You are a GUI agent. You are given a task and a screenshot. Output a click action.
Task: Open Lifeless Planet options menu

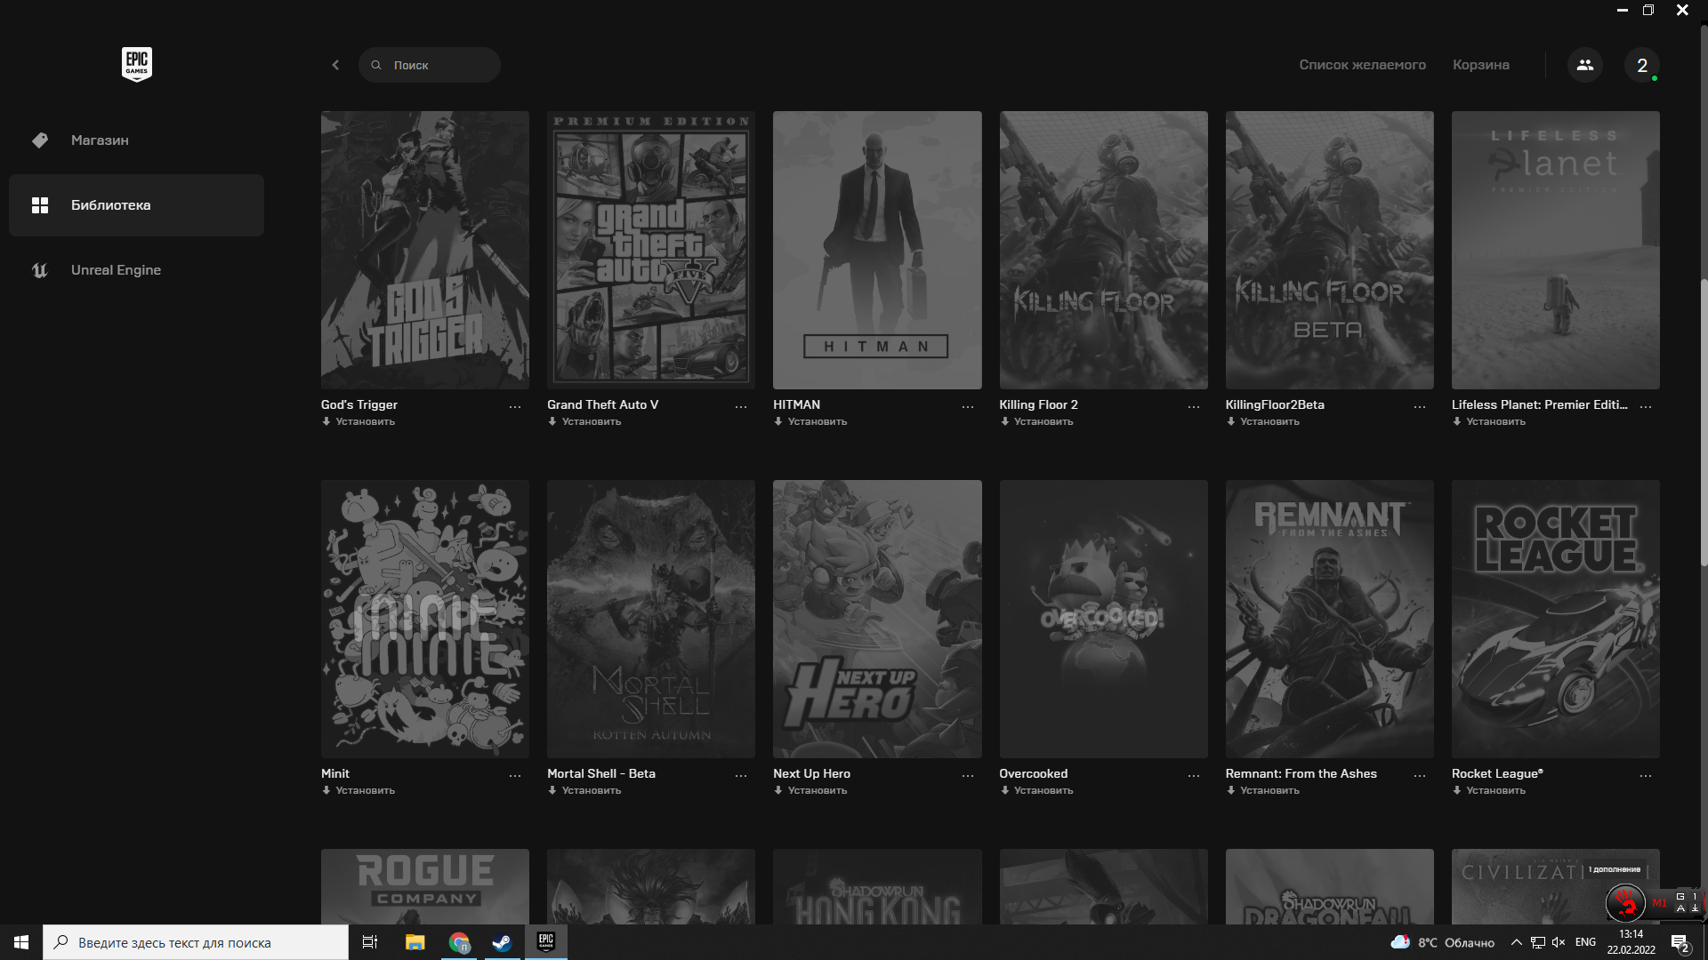[1646, 407]
